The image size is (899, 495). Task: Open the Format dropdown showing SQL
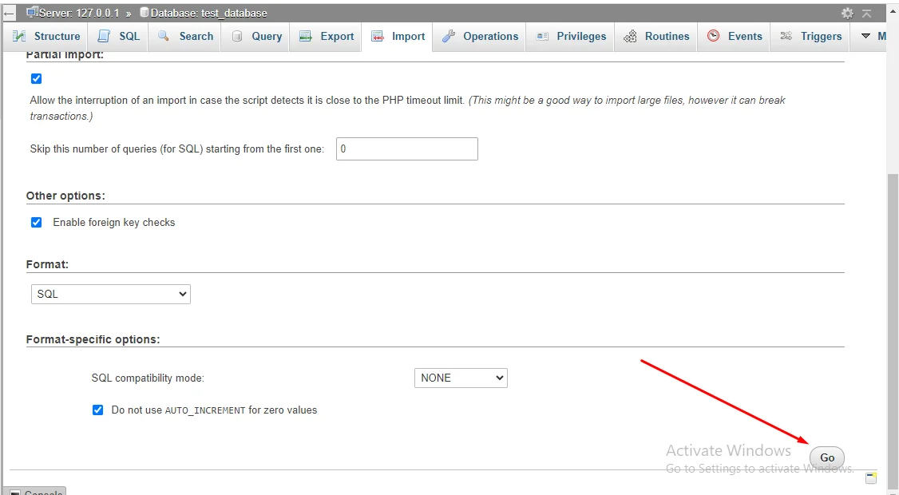tap(110, 294)
